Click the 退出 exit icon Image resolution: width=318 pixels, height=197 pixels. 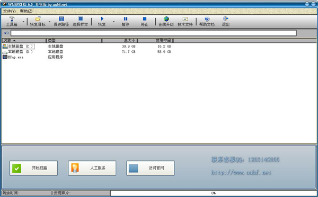(226, 19)
